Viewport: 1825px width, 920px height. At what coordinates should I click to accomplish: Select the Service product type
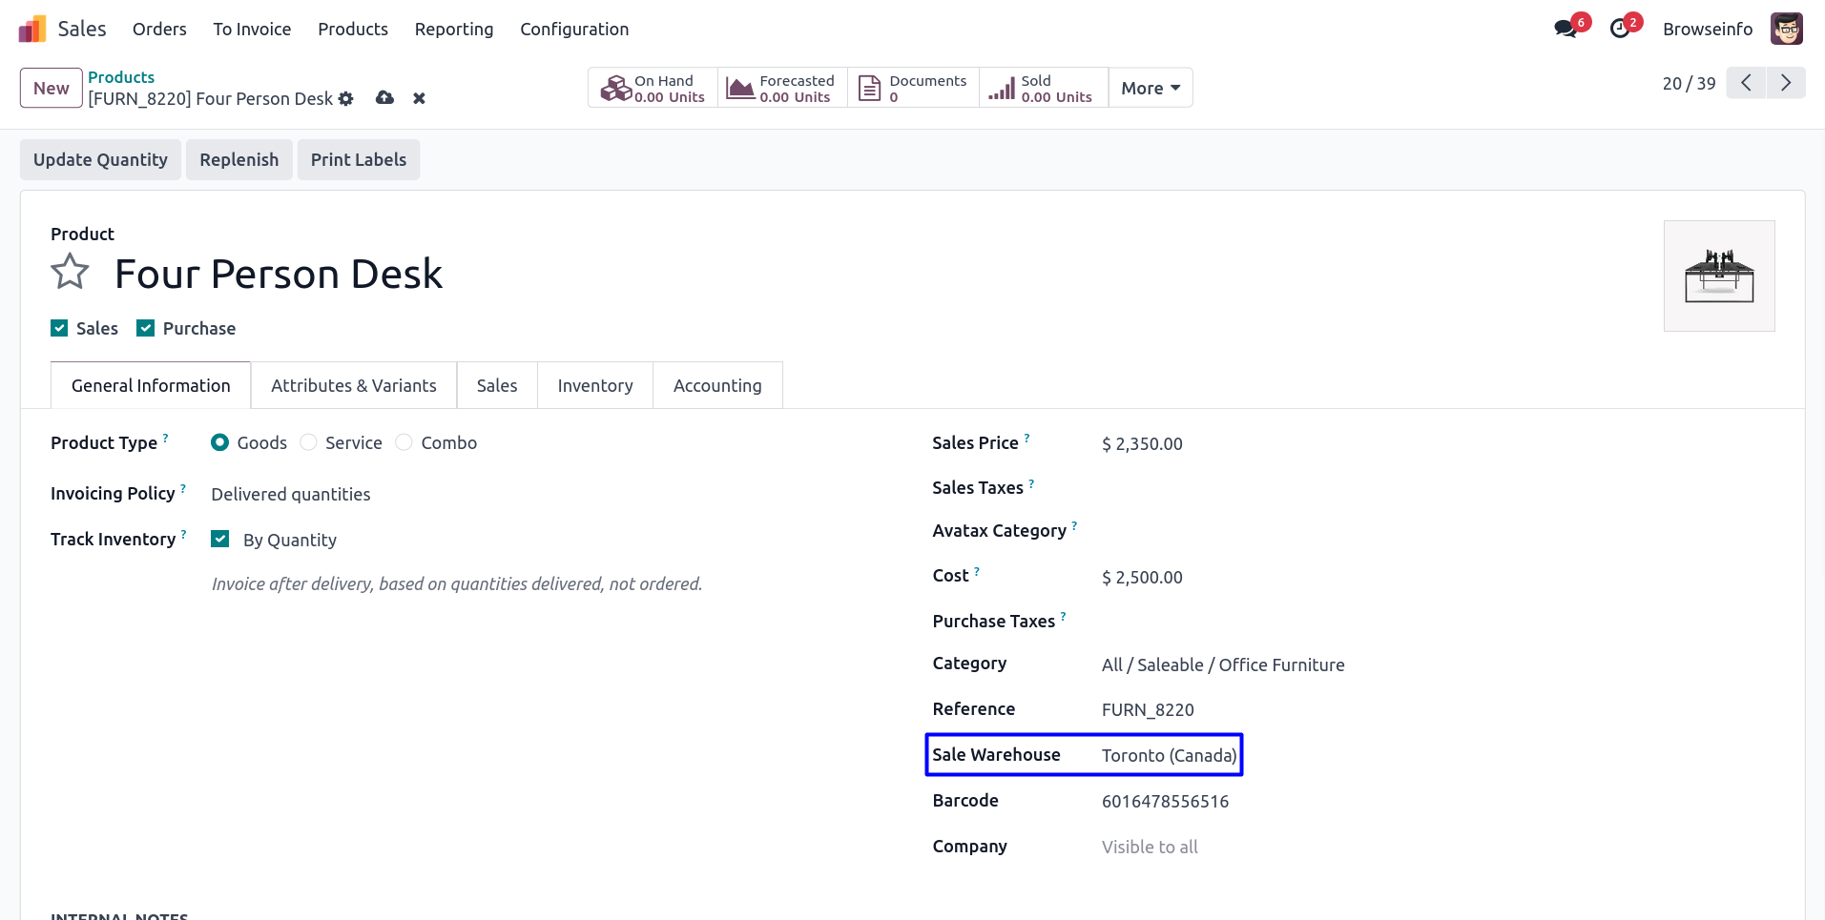[308, 443]
